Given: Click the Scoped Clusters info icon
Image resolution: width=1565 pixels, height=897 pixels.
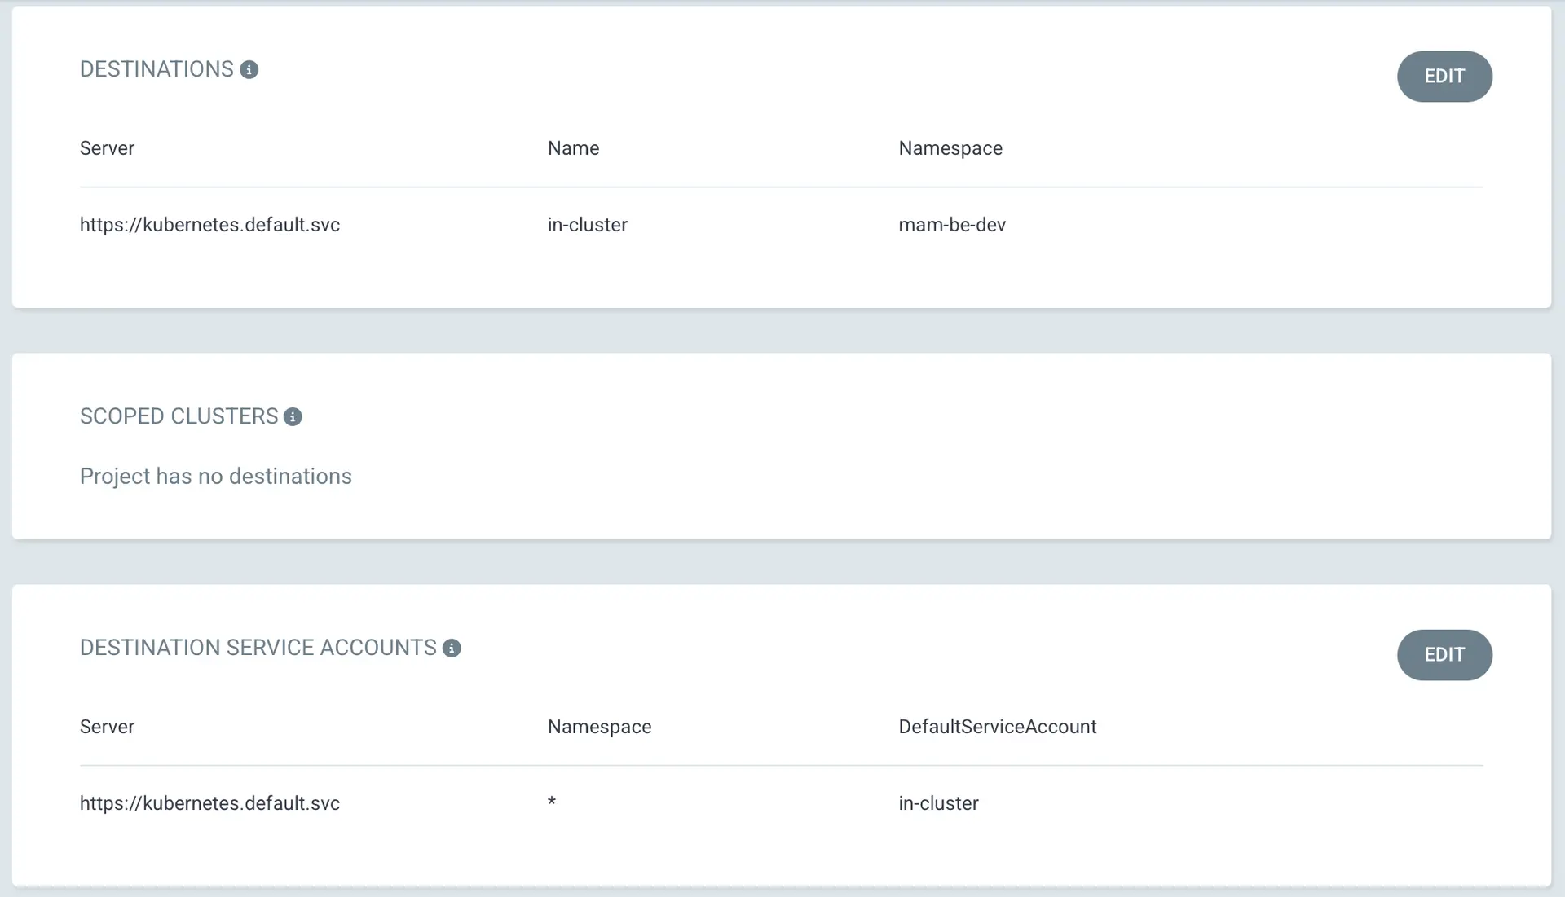Looking at the screenshot, I should (293, 417).
